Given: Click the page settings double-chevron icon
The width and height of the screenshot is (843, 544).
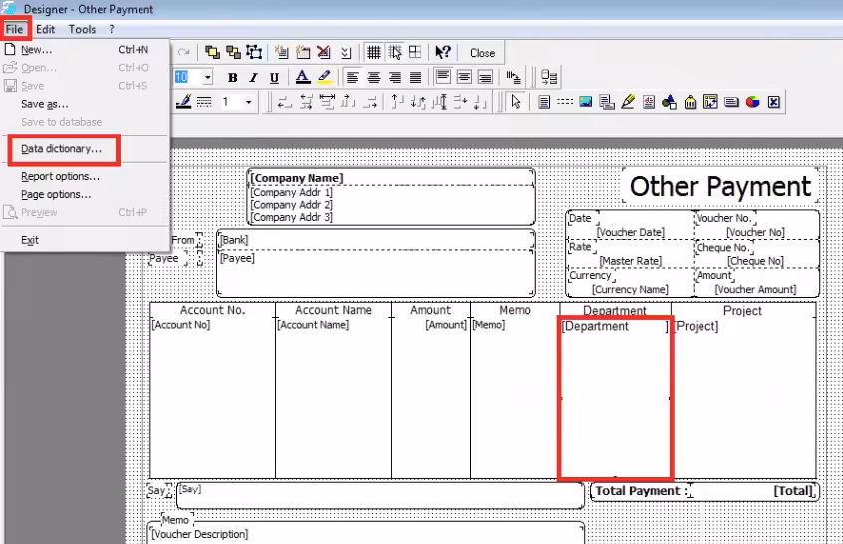Looking at the screenshot, I should tap(346, 53).
